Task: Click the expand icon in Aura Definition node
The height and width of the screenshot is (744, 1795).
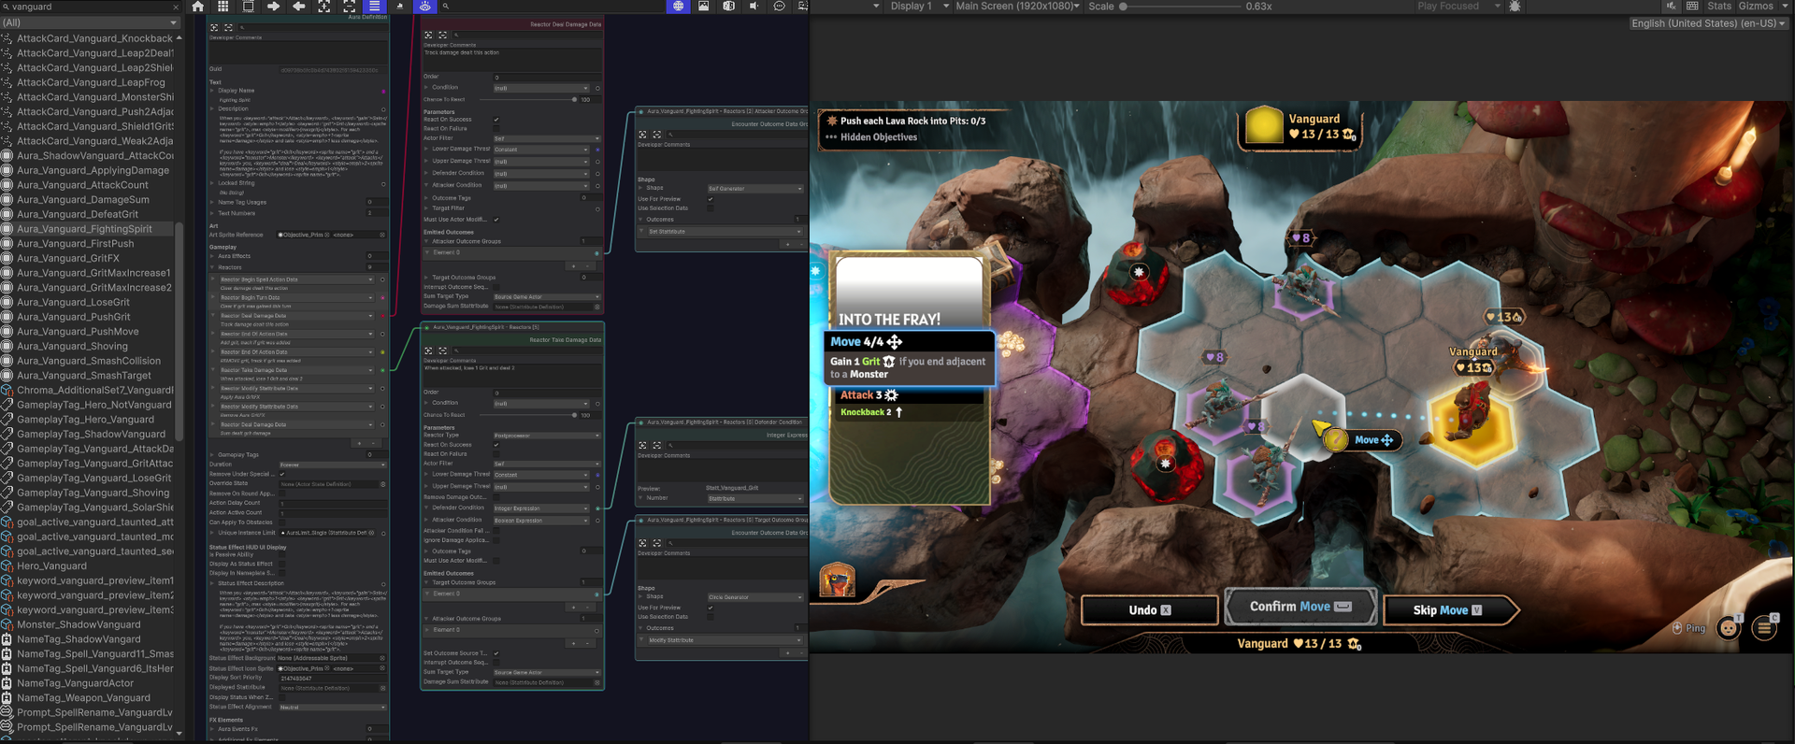Action: click(214, 28)
